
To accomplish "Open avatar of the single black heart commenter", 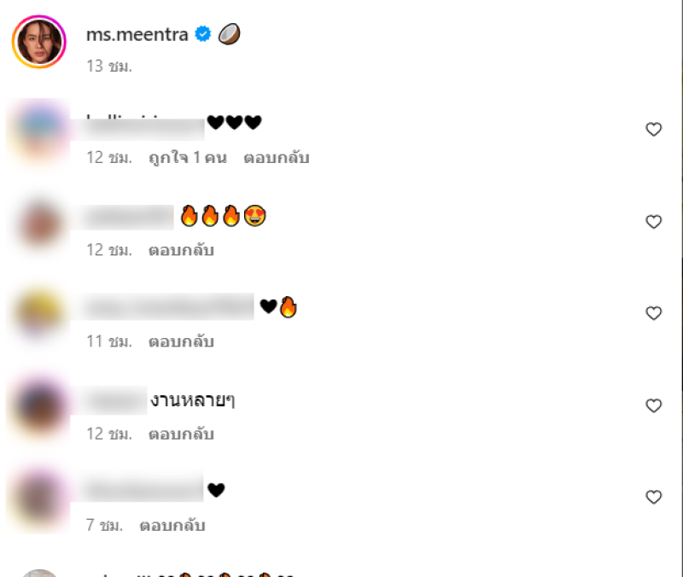I will click(x=39, y=498).
